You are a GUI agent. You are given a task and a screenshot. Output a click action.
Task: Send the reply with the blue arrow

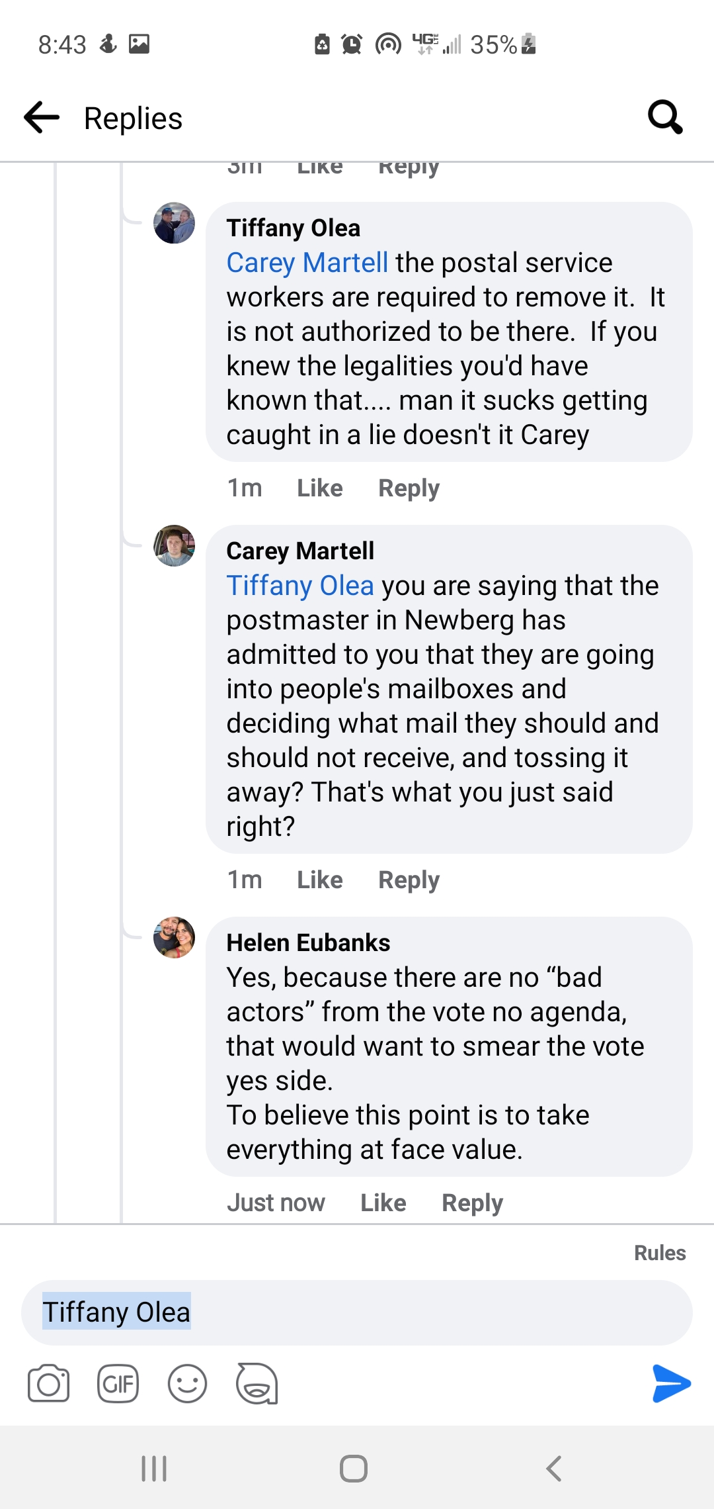[670, 1383]
